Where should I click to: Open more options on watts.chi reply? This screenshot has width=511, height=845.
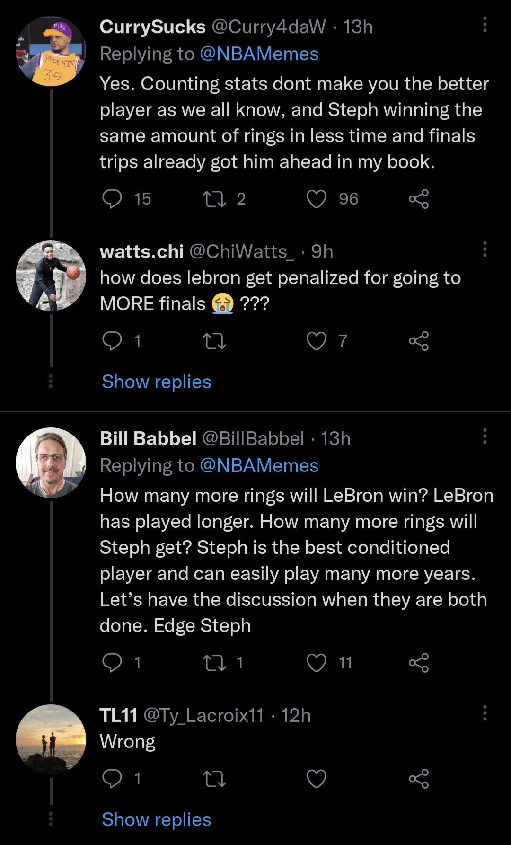[x=485, y=249]
